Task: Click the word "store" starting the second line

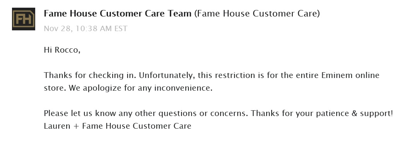Action: click(x=55, y=88)
